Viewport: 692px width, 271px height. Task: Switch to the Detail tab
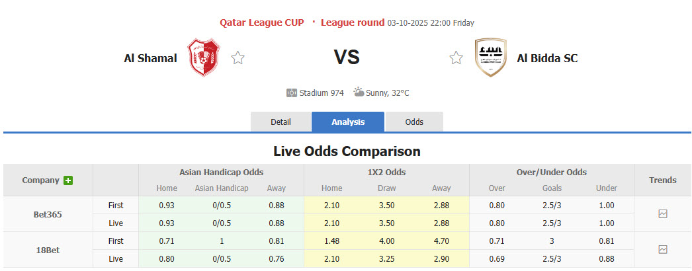coord(281,122)
